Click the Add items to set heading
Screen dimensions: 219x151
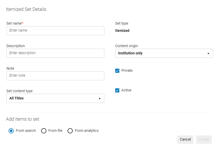tap(23, 119)
